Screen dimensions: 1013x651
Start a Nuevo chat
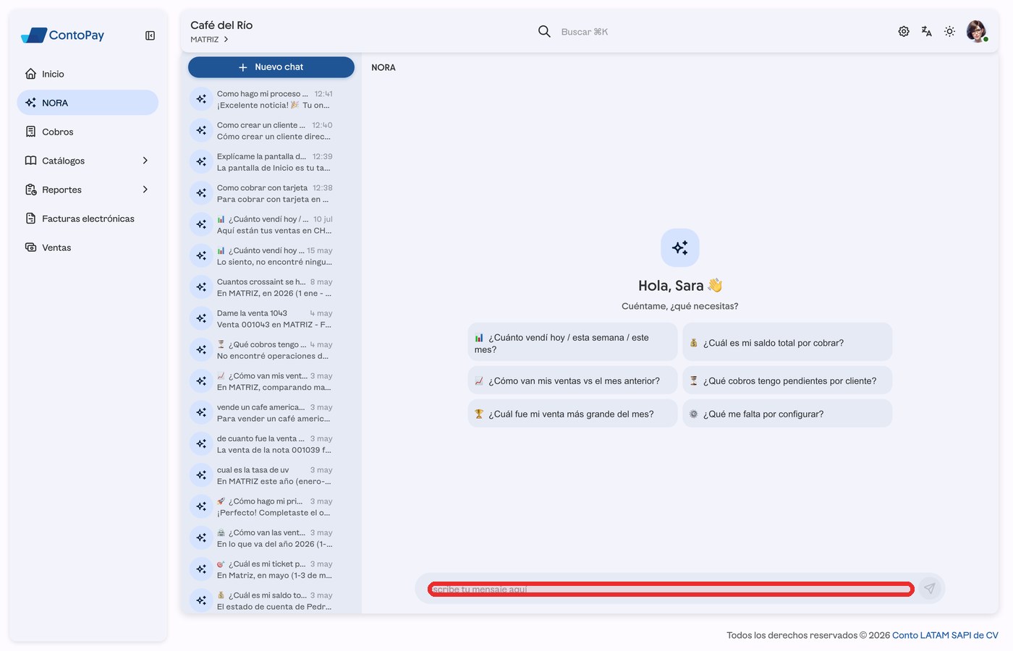[x=271, y=67]
